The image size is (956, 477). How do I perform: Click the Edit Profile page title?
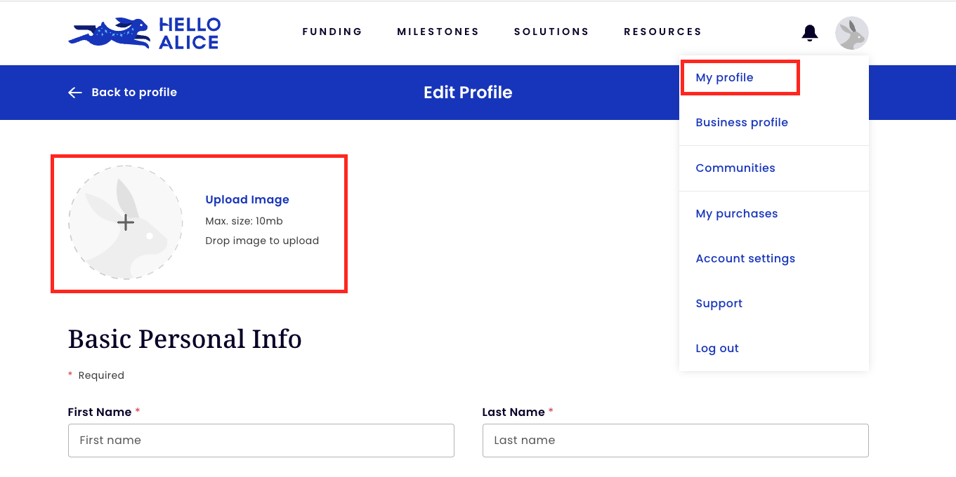[468, 93]
